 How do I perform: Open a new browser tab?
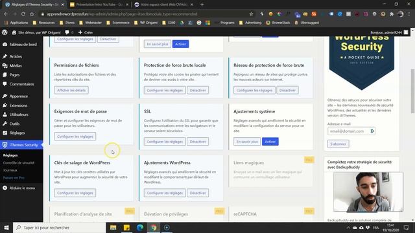pos(202,5)
